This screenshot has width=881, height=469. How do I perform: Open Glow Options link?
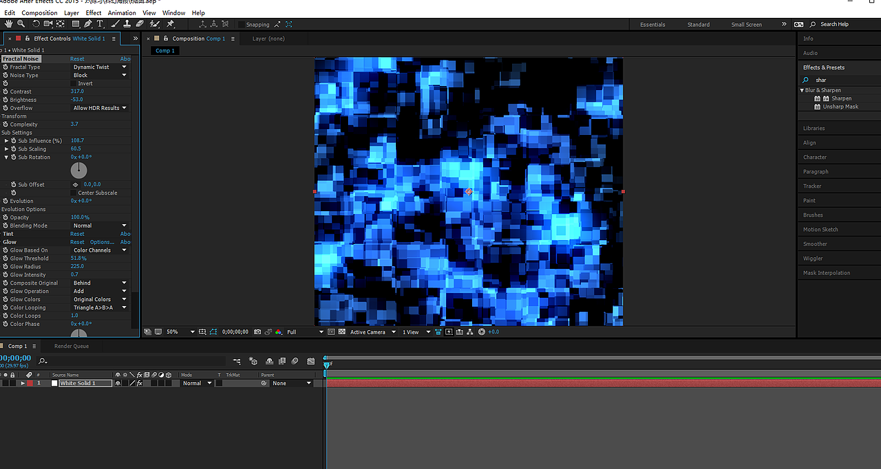(x=102, y=242)
